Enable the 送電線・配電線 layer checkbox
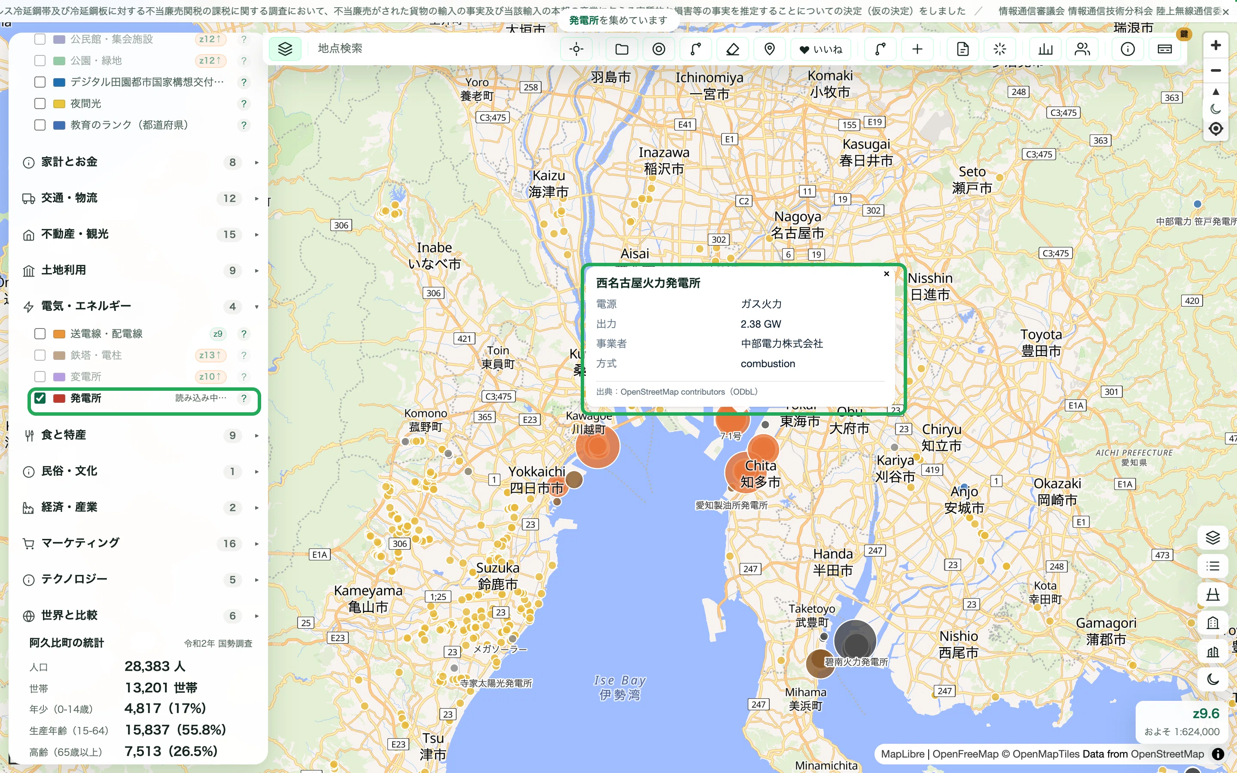 (40, 333)
